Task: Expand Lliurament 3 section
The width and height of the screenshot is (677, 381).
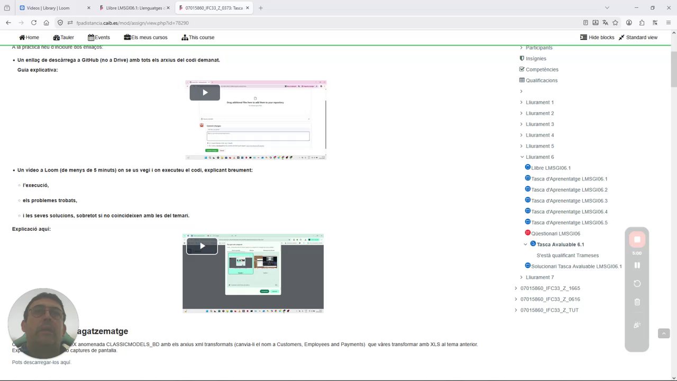Action: (x=522, y=124)
